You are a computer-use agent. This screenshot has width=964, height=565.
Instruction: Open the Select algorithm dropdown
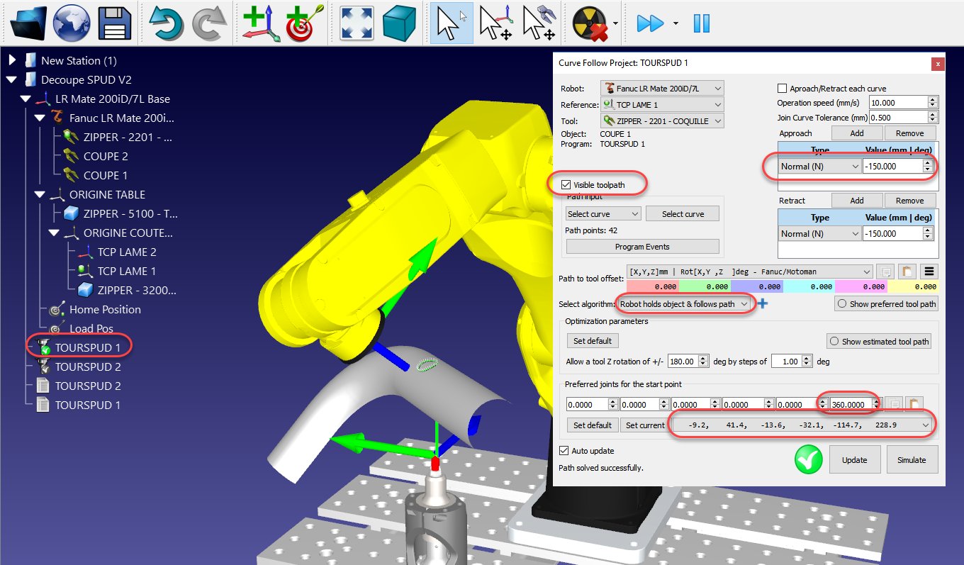click(x=684, y=304)
